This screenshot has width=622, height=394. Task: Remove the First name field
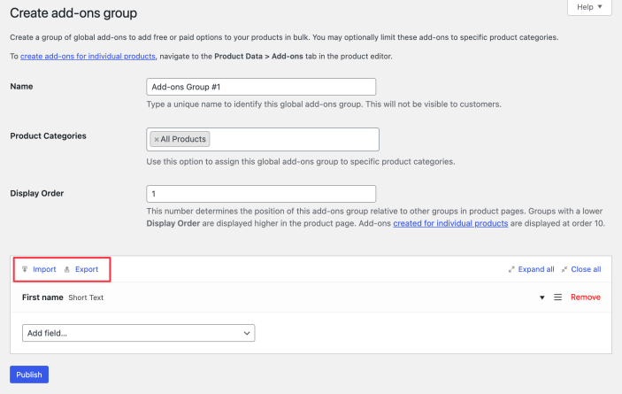585,297
